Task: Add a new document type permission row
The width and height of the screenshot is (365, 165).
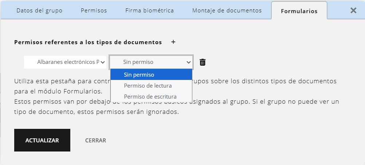Action: pyautogui.click(x=173, y=42)
